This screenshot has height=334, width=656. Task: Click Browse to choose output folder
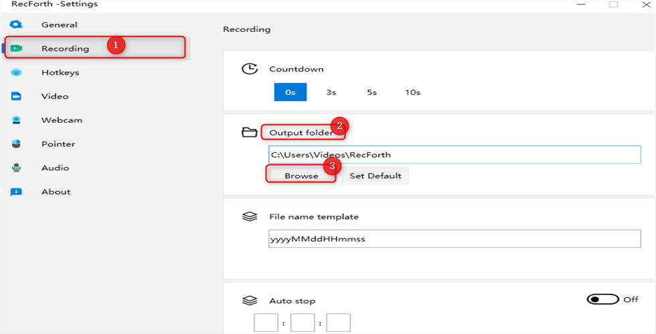(x=301, y=176)
